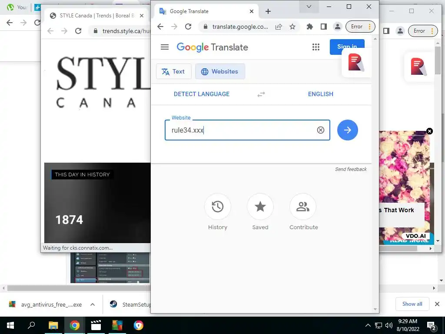Image resolution: width=445 pixels, height=334 pixels.
Task: Close the downloads bar
Action: 437,304
